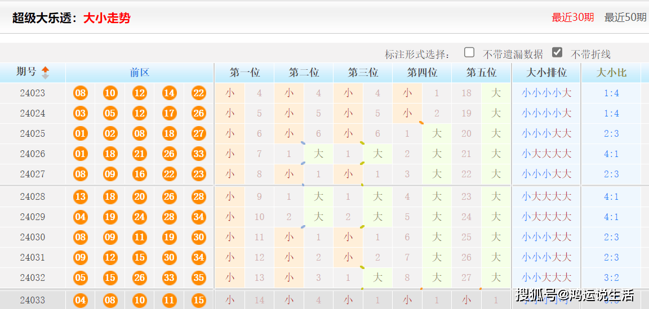Image resolution: width=649 pixels, height=309 pixels.
Task: Click ball 04 in row 24029
Action: [x=81, y=217]
